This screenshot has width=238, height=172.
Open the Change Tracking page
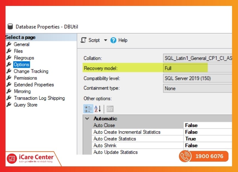pos(31,71)
